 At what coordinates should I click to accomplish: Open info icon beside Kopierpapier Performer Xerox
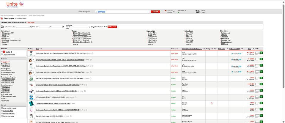pyautogui.click(x=86, y=110)
